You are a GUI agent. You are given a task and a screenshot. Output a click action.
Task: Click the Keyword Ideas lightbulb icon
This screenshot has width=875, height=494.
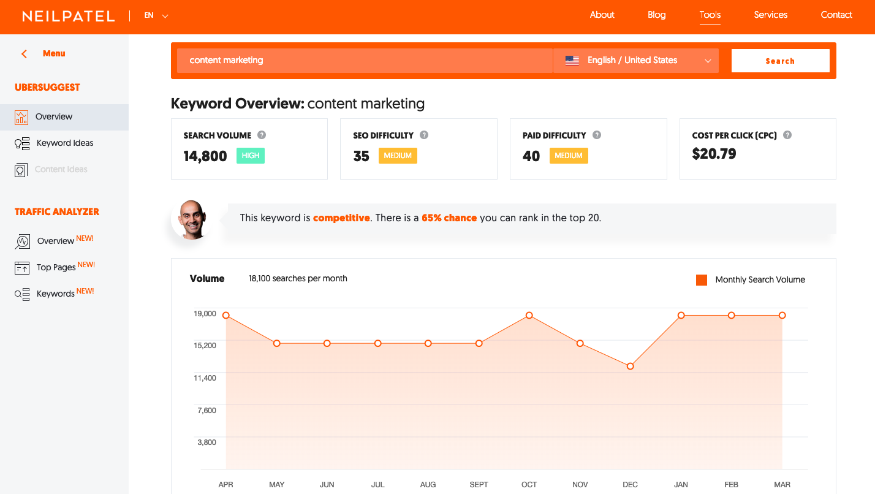coord(22,143)
